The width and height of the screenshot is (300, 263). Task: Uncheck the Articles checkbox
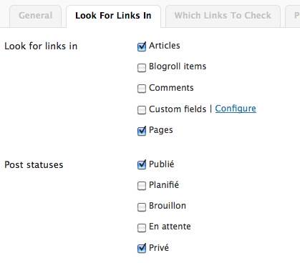[142, 46]
